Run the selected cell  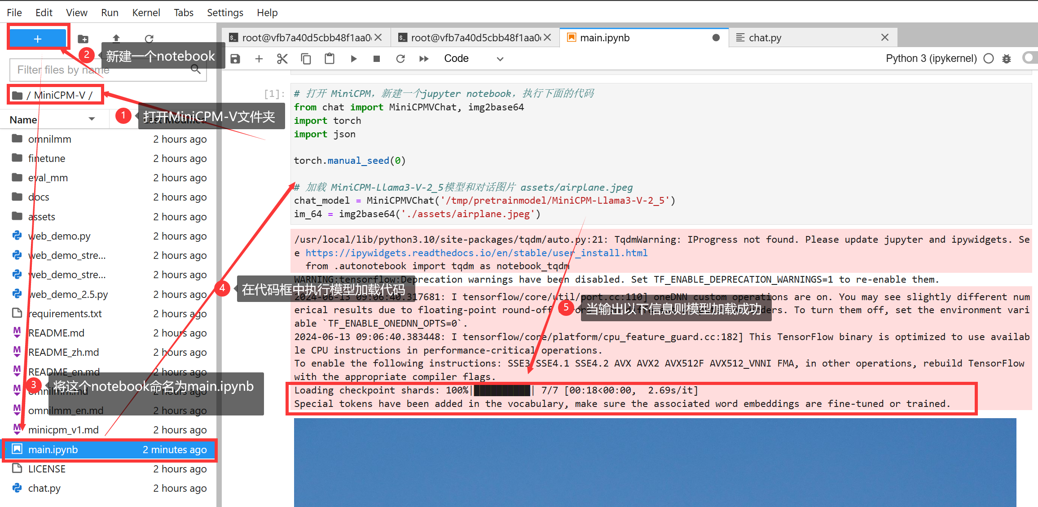tap(354, 59)
